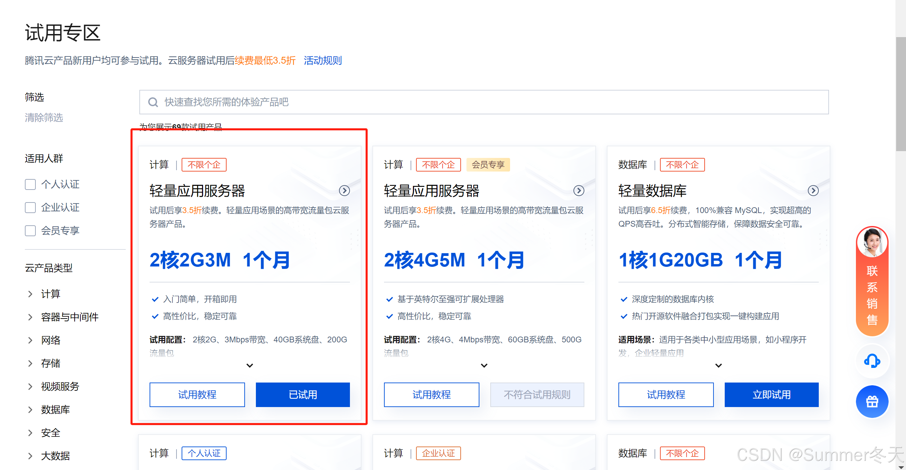Click the search magnifier icon
The image size is (906, 470).
pyautogui.click(x=153, y=102)
